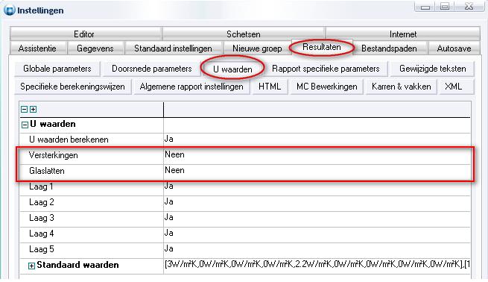Select the Laag 3 row value
Screen dimensions: 488x282
coord(317,217)
